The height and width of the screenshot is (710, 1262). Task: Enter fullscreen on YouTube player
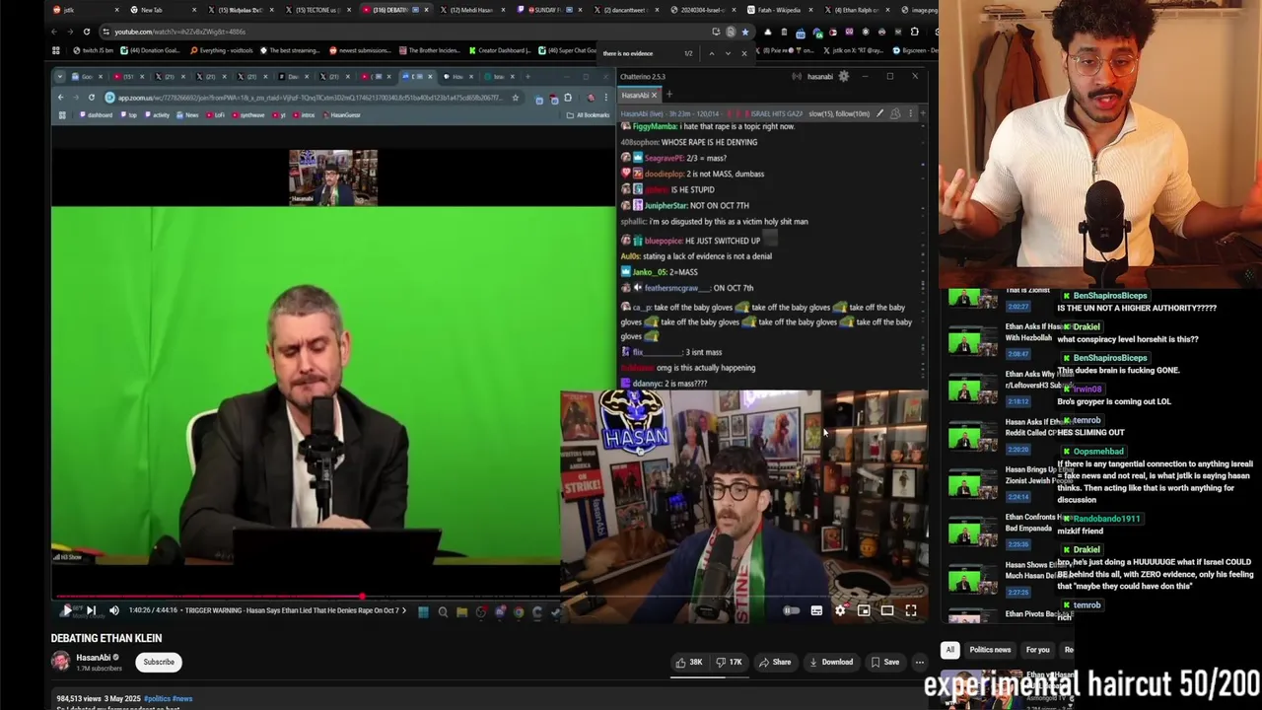click(x=911, y=611)
